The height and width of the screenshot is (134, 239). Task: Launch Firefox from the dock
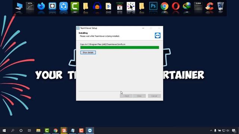tap(41, 6)
